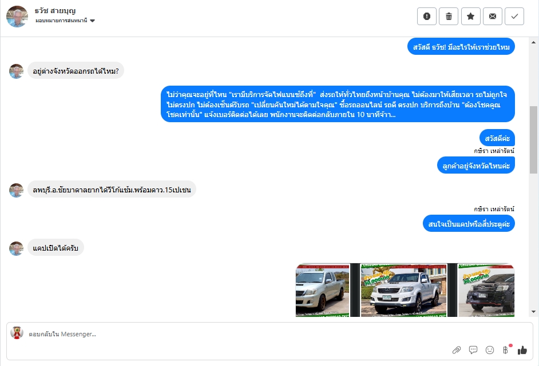The width and height of the screenshot is (539, 366).
Task: Click the chat scrollbar thumb
Action: (x=533, y=140)
